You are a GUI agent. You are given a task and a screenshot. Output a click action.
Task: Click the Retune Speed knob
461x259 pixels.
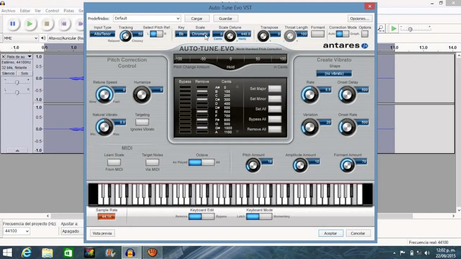pos(104,95)
